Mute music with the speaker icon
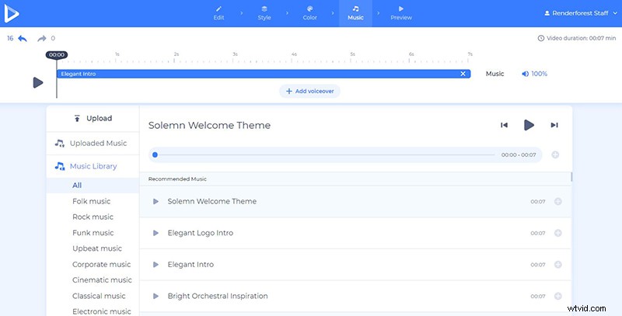The width and height of the screenshot is (622, 316). [526, 74]
